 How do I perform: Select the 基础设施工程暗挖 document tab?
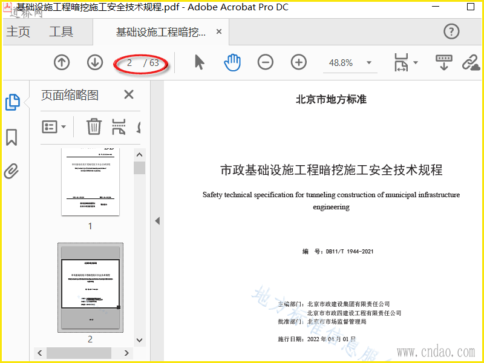coord(160,32)
